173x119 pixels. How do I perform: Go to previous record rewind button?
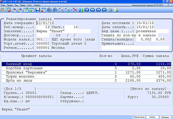click(93, 10)
